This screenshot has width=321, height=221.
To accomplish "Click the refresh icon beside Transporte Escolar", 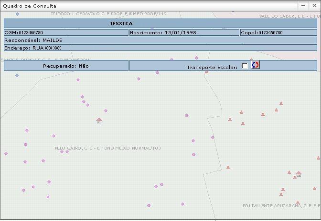I will point(256,65).
